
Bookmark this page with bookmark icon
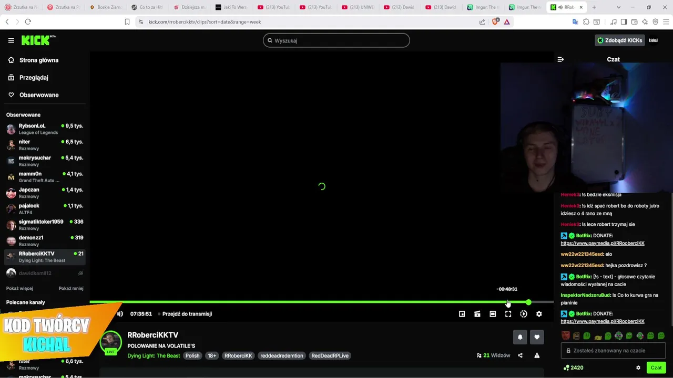pos(127,22)
